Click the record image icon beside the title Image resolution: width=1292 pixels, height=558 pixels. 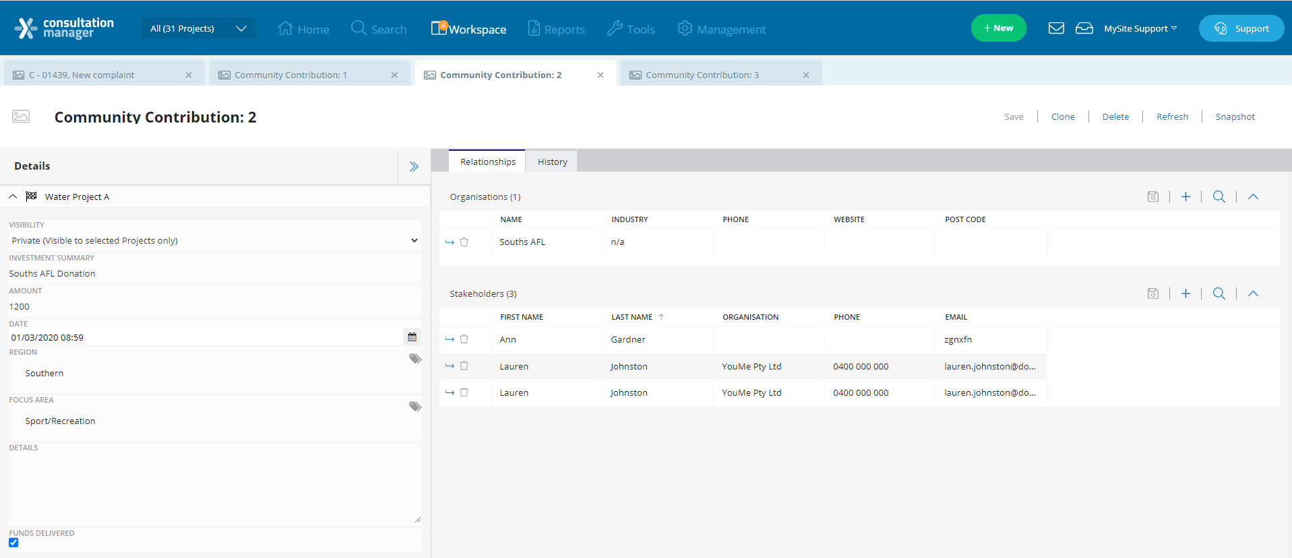[21, 116]
